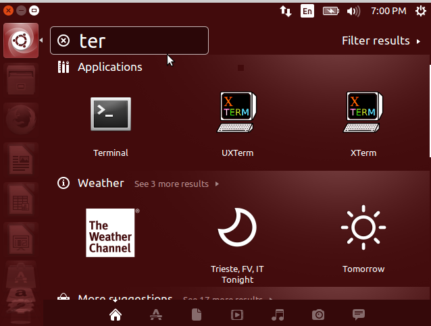Open LibreOffice Calc from the launcher
Image resolution: width=431 pixels, height=326 pixels.
21,200
